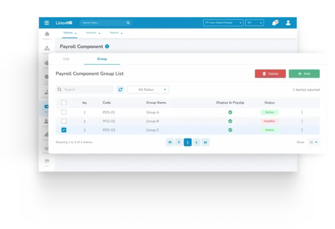Open the PT Linov Roket Prestasi company dropdown
The width and height of the screenshot is (335, 229).
coord(223,23)
